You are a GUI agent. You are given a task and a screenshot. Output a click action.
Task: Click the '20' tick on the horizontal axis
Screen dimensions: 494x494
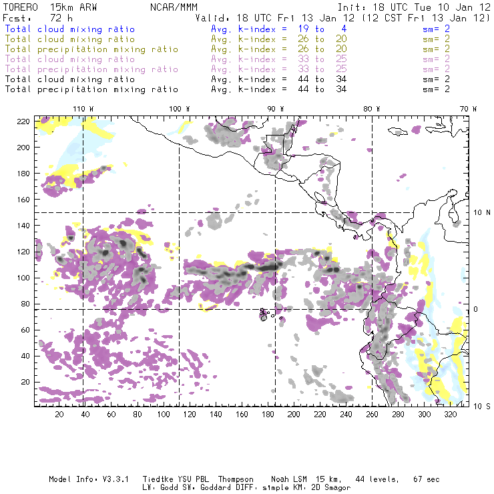point(59,415)
